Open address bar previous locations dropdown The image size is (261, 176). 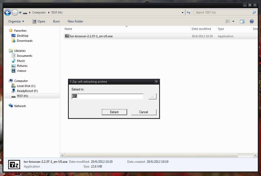pyautogui.click(x=182, y=12)
